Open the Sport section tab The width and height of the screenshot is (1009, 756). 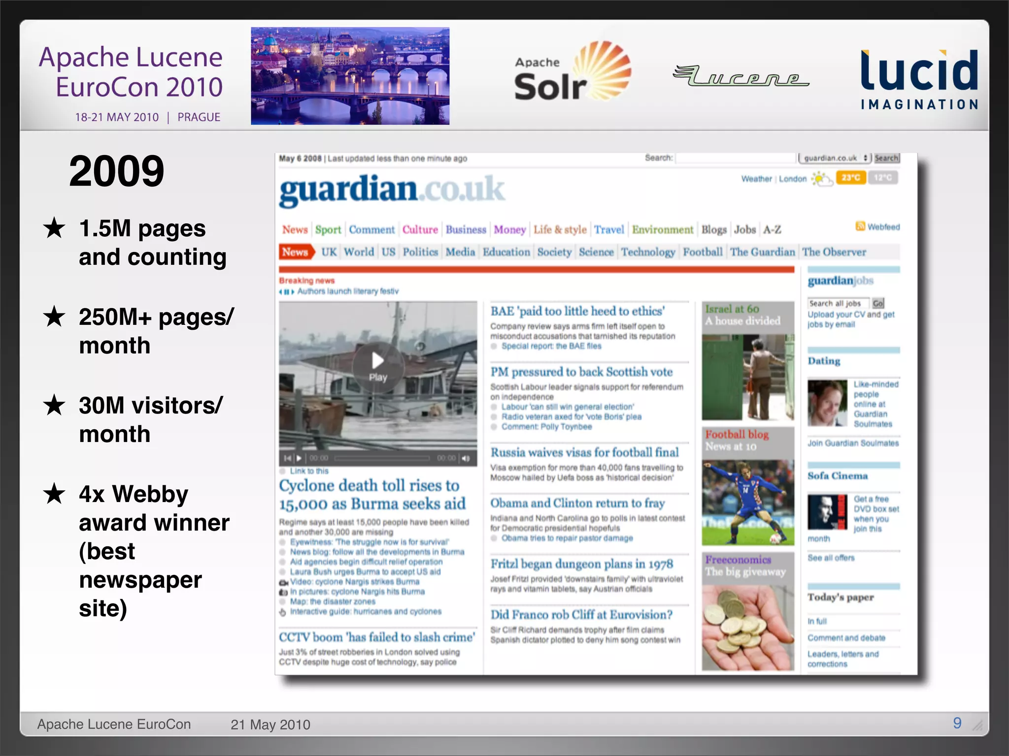coord(328,230)
